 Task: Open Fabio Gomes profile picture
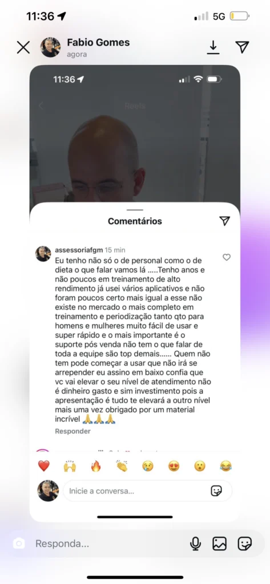(50, 47)
